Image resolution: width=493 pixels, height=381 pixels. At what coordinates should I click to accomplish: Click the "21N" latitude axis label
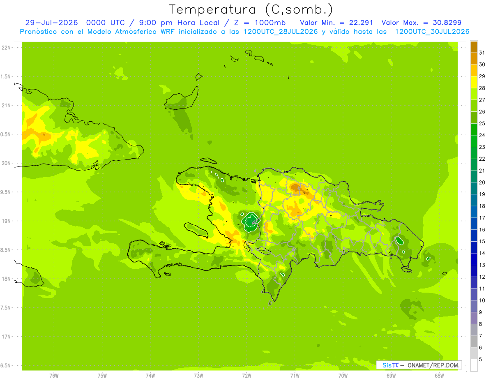[6, 106]
